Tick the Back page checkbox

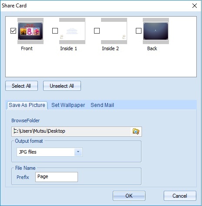point(138,31)
